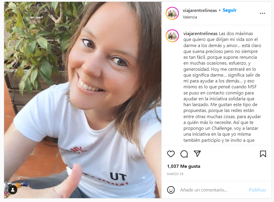Click viajarentrelineas avatar in post header
The width and height of the screenshot is (274, 202).
pyautogui.click(x=172, y=13)
